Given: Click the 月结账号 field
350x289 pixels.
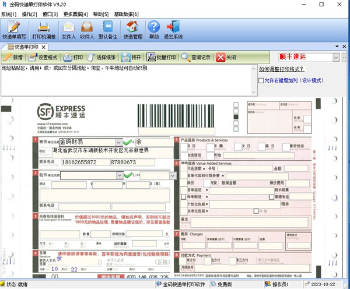Looking at the screenshot, I should (x=252, y=268).
